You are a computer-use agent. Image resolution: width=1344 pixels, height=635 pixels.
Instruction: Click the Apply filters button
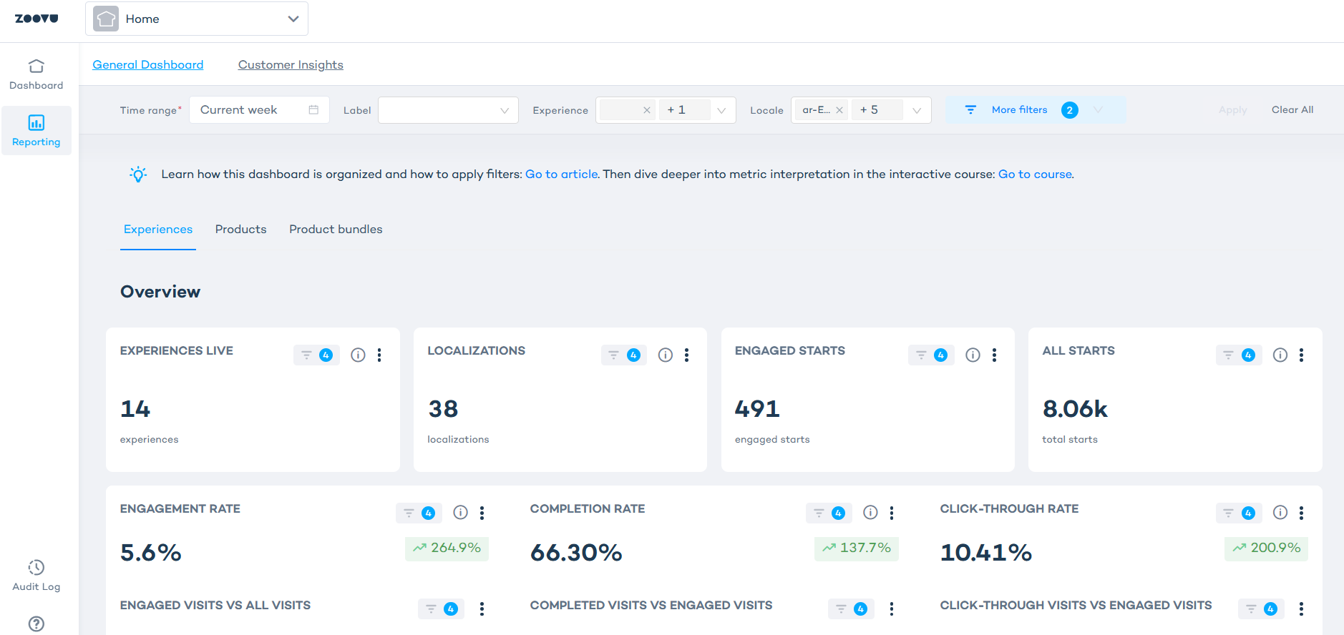tap(1232, 109)
